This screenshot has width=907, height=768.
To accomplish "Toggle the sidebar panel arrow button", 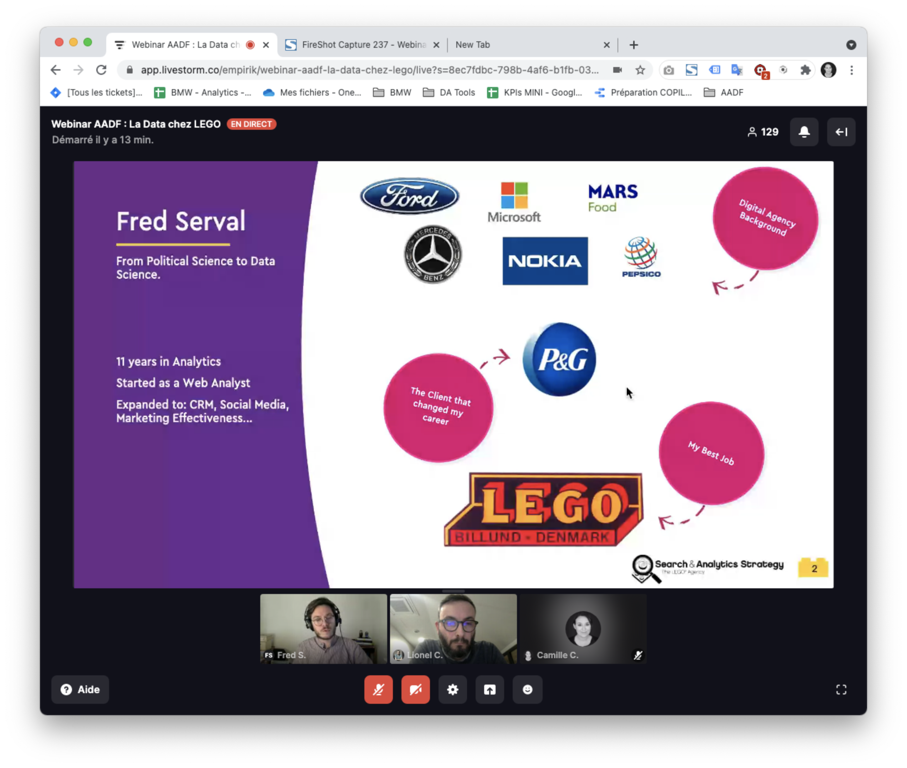I will point(841,132).
